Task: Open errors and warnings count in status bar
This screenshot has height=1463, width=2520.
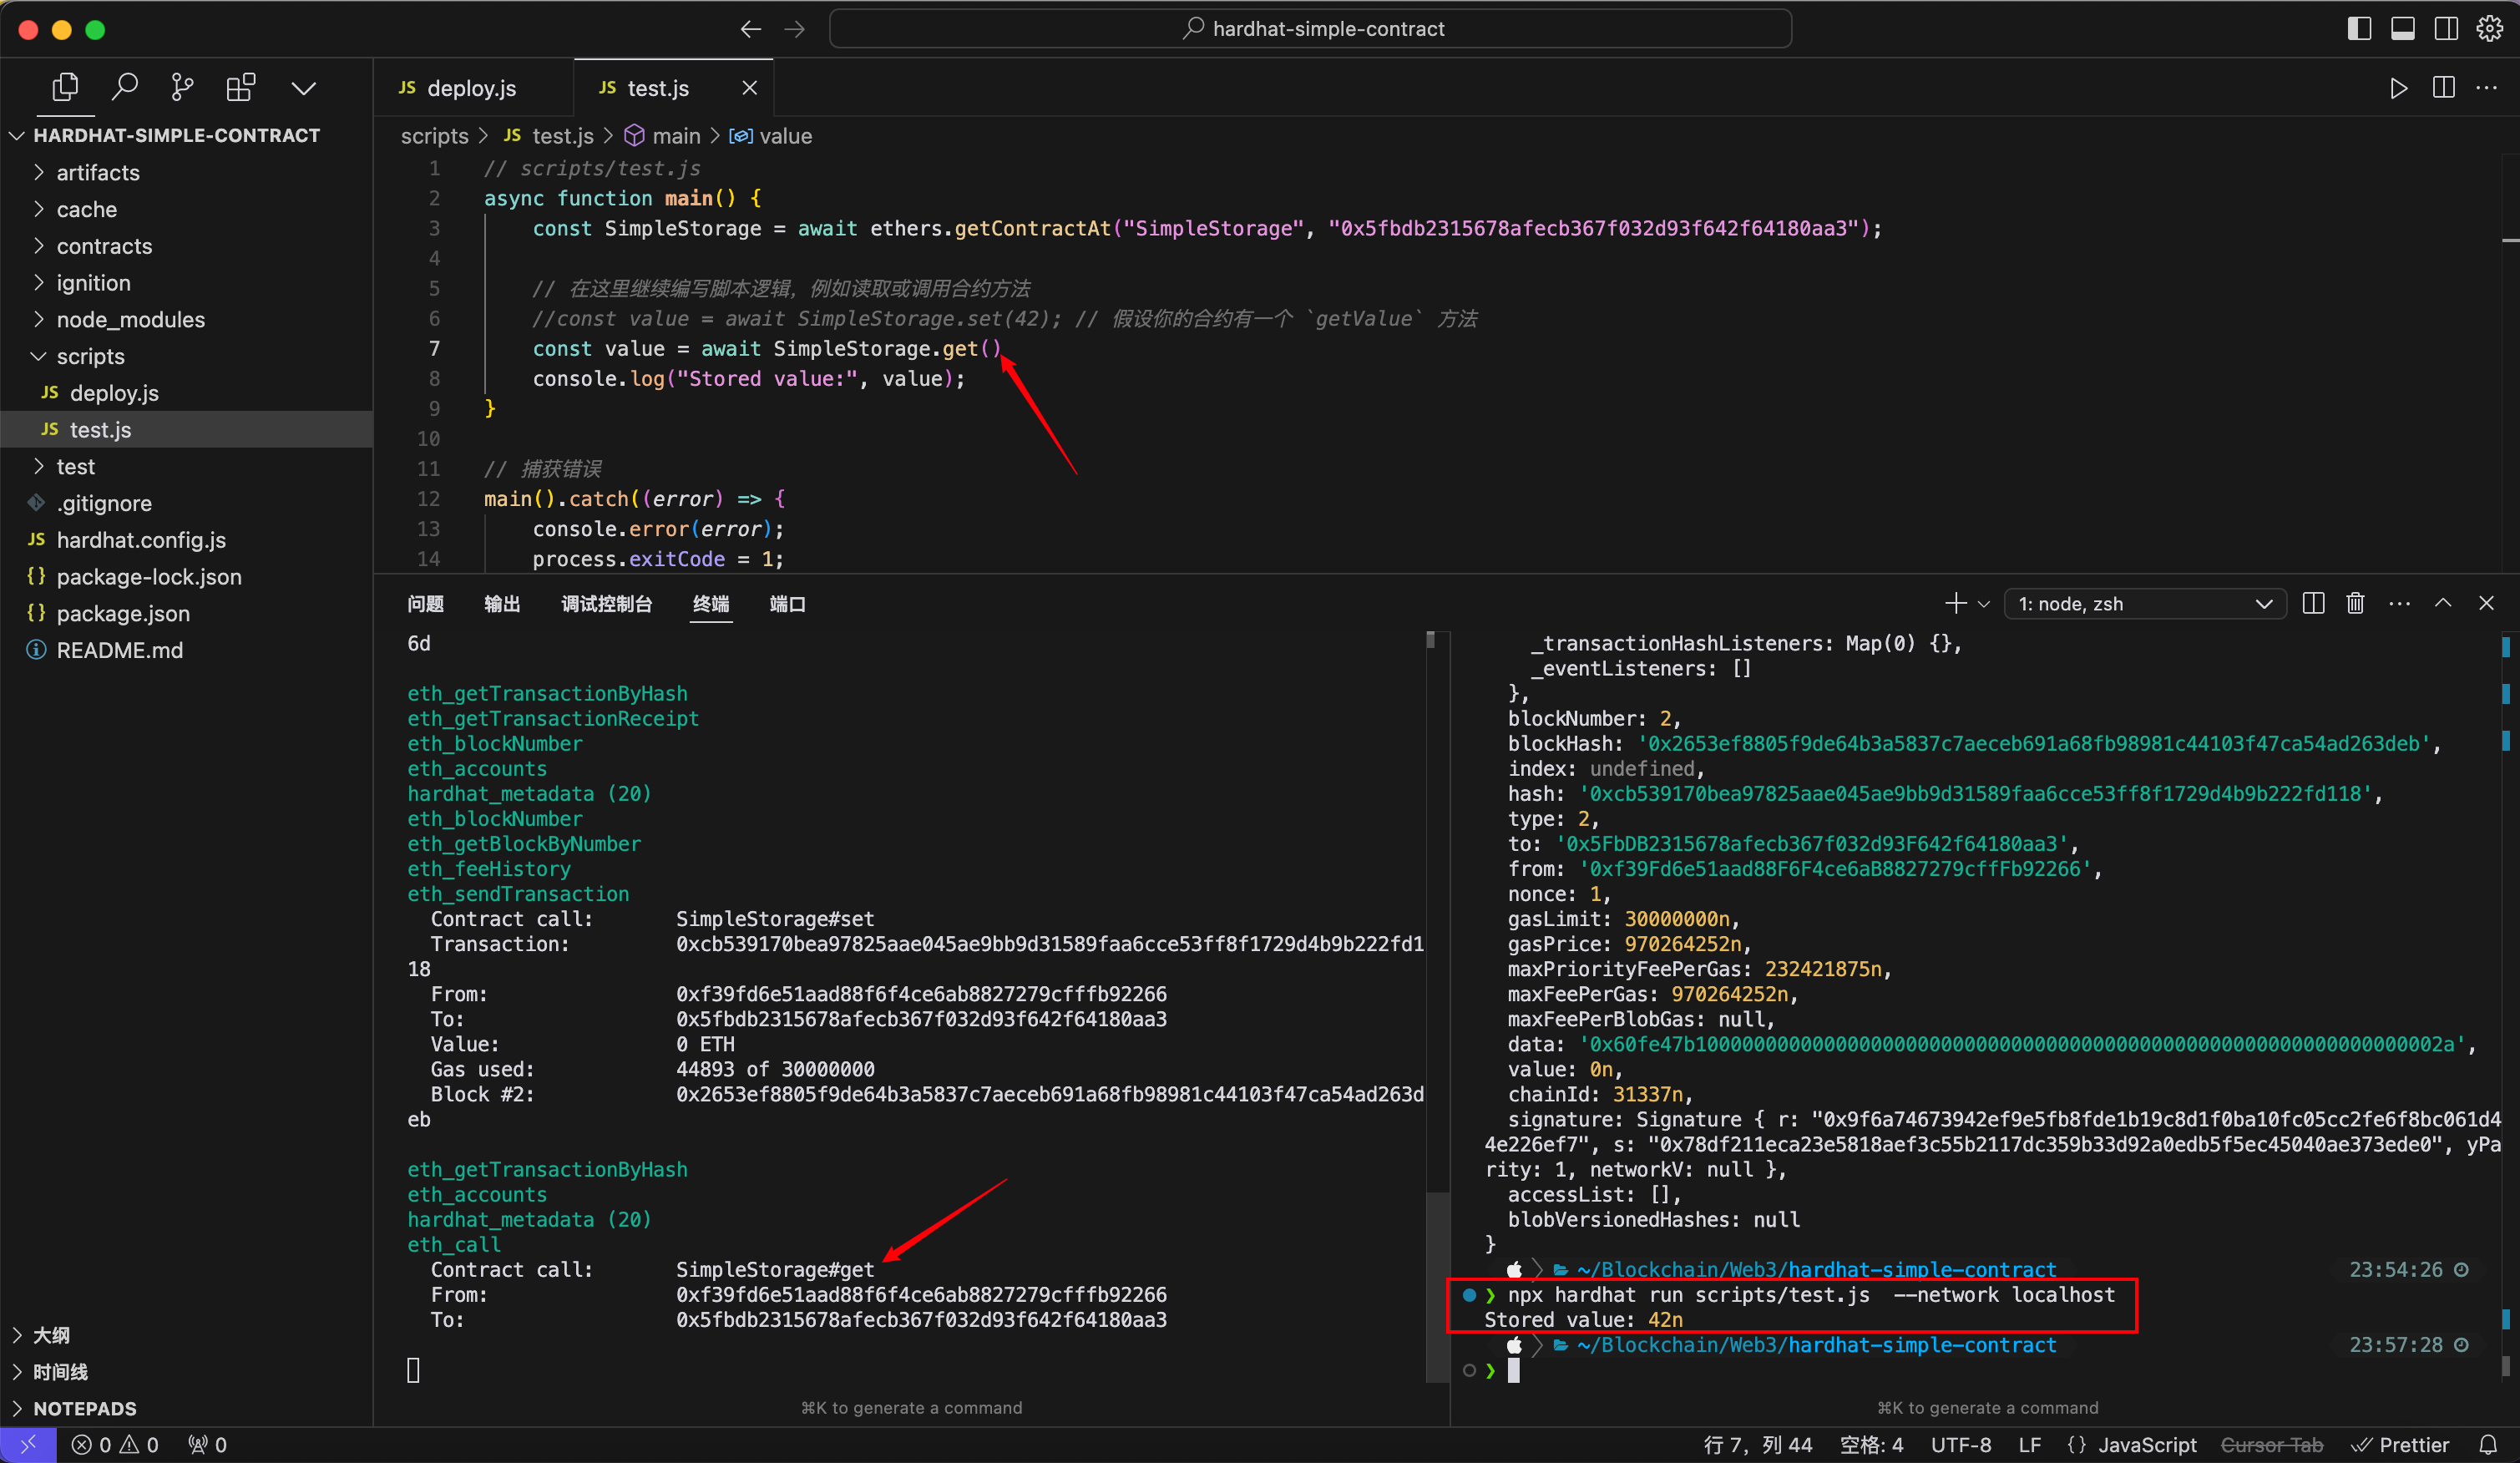Action: [x=115, y=1445]
